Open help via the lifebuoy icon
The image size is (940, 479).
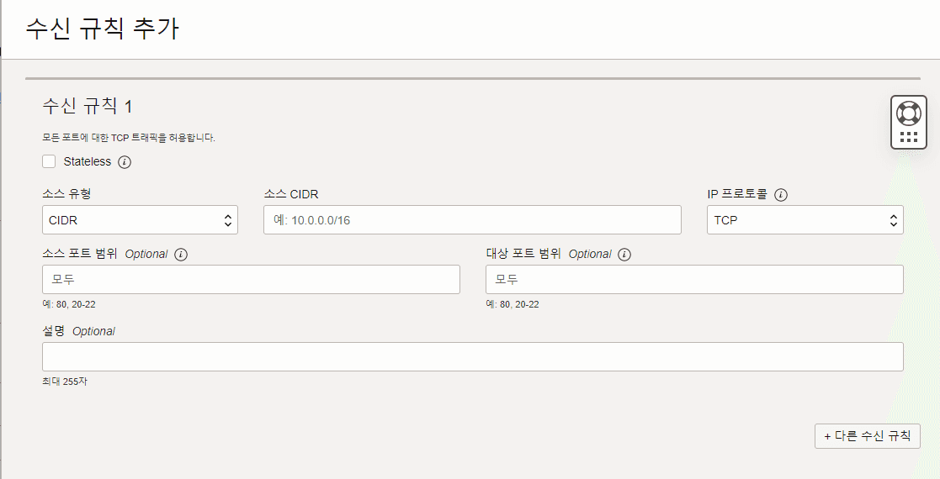(x=908, y=113)
